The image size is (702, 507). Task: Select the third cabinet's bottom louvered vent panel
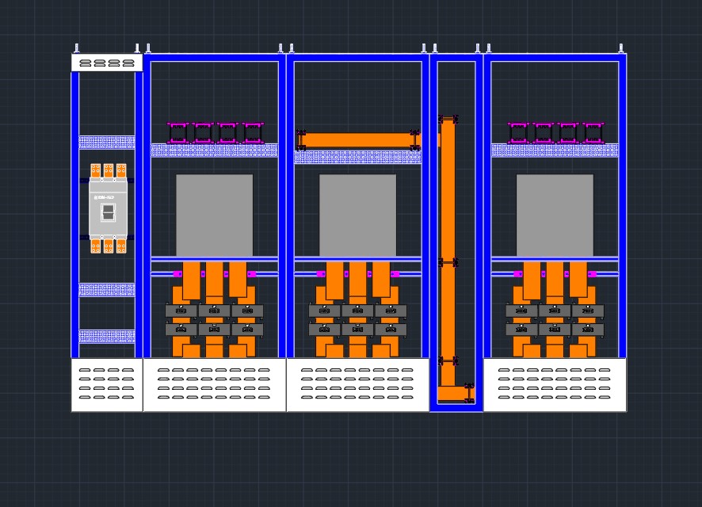(x=357, y=384)
